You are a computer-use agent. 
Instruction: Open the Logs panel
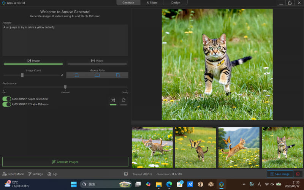(x=52, y=174)
